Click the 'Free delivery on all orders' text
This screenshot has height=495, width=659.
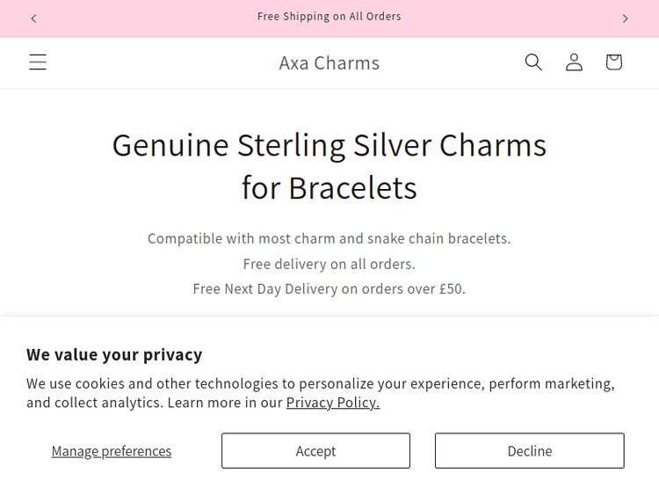coord(329,264)
